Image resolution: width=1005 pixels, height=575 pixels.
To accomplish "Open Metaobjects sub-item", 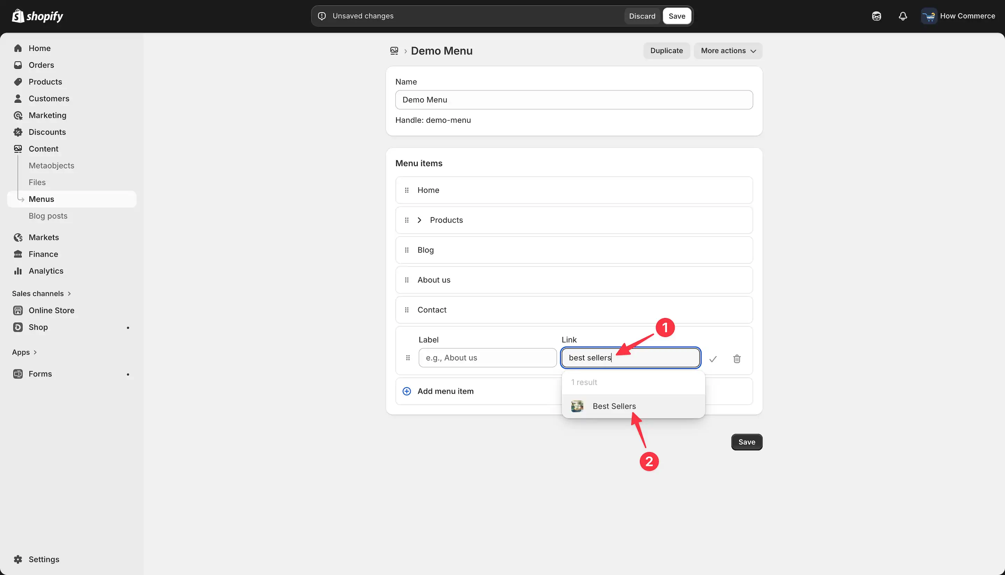I will click(51, 165).
